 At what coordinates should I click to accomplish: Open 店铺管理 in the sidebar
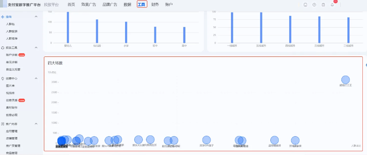pyautogui.click(x=12, y=138)
